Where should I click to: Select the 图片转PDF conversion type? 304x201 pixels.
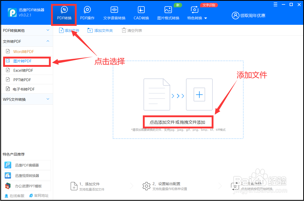(x=26, y=61)
